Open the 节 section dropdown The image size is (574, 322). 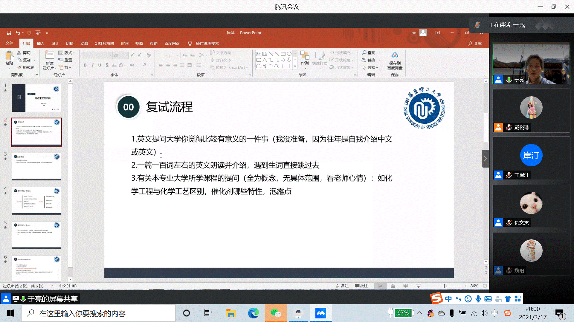click(x=65, y=68)
